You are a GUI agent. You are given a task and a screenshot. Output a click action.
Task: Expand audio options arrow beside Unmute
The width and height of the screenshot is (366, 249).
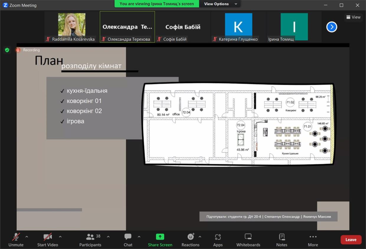tap(27, 237)
